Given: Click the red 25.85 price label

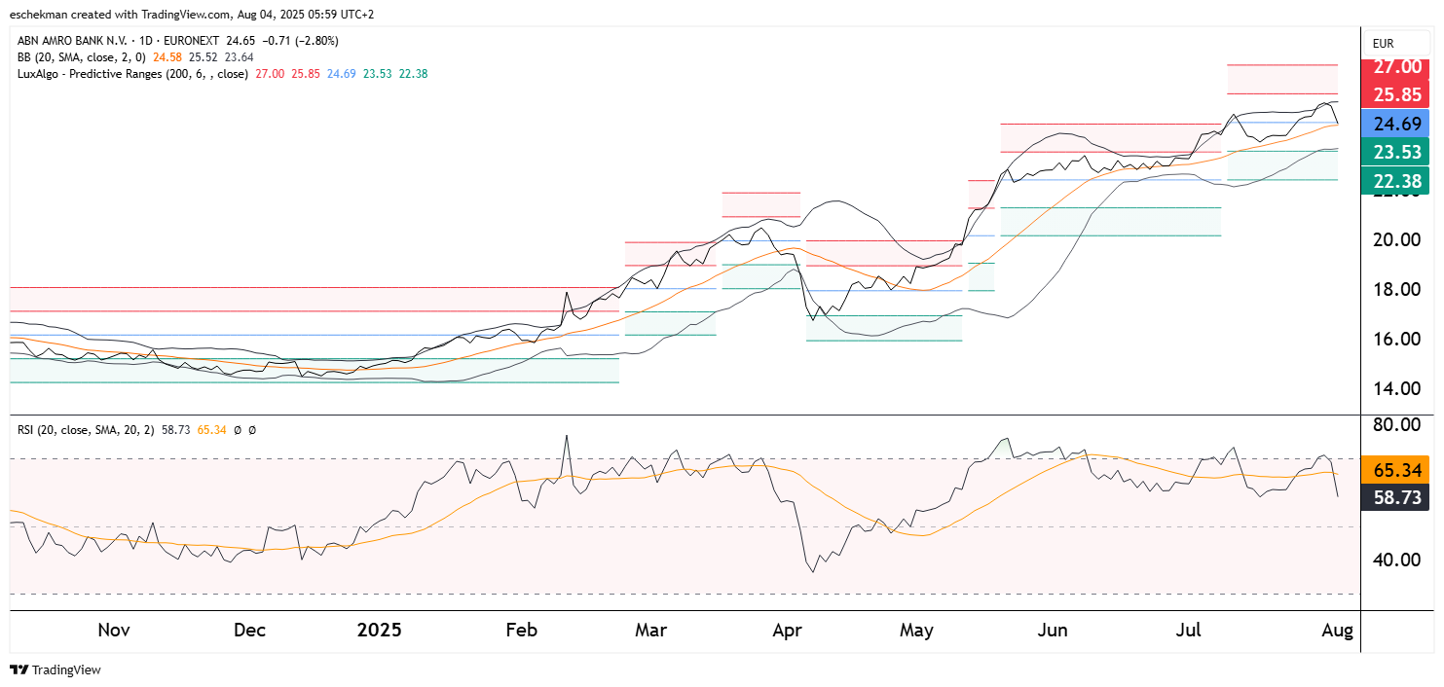Looking at the screenshot, I should click(x=1397, y=95).
